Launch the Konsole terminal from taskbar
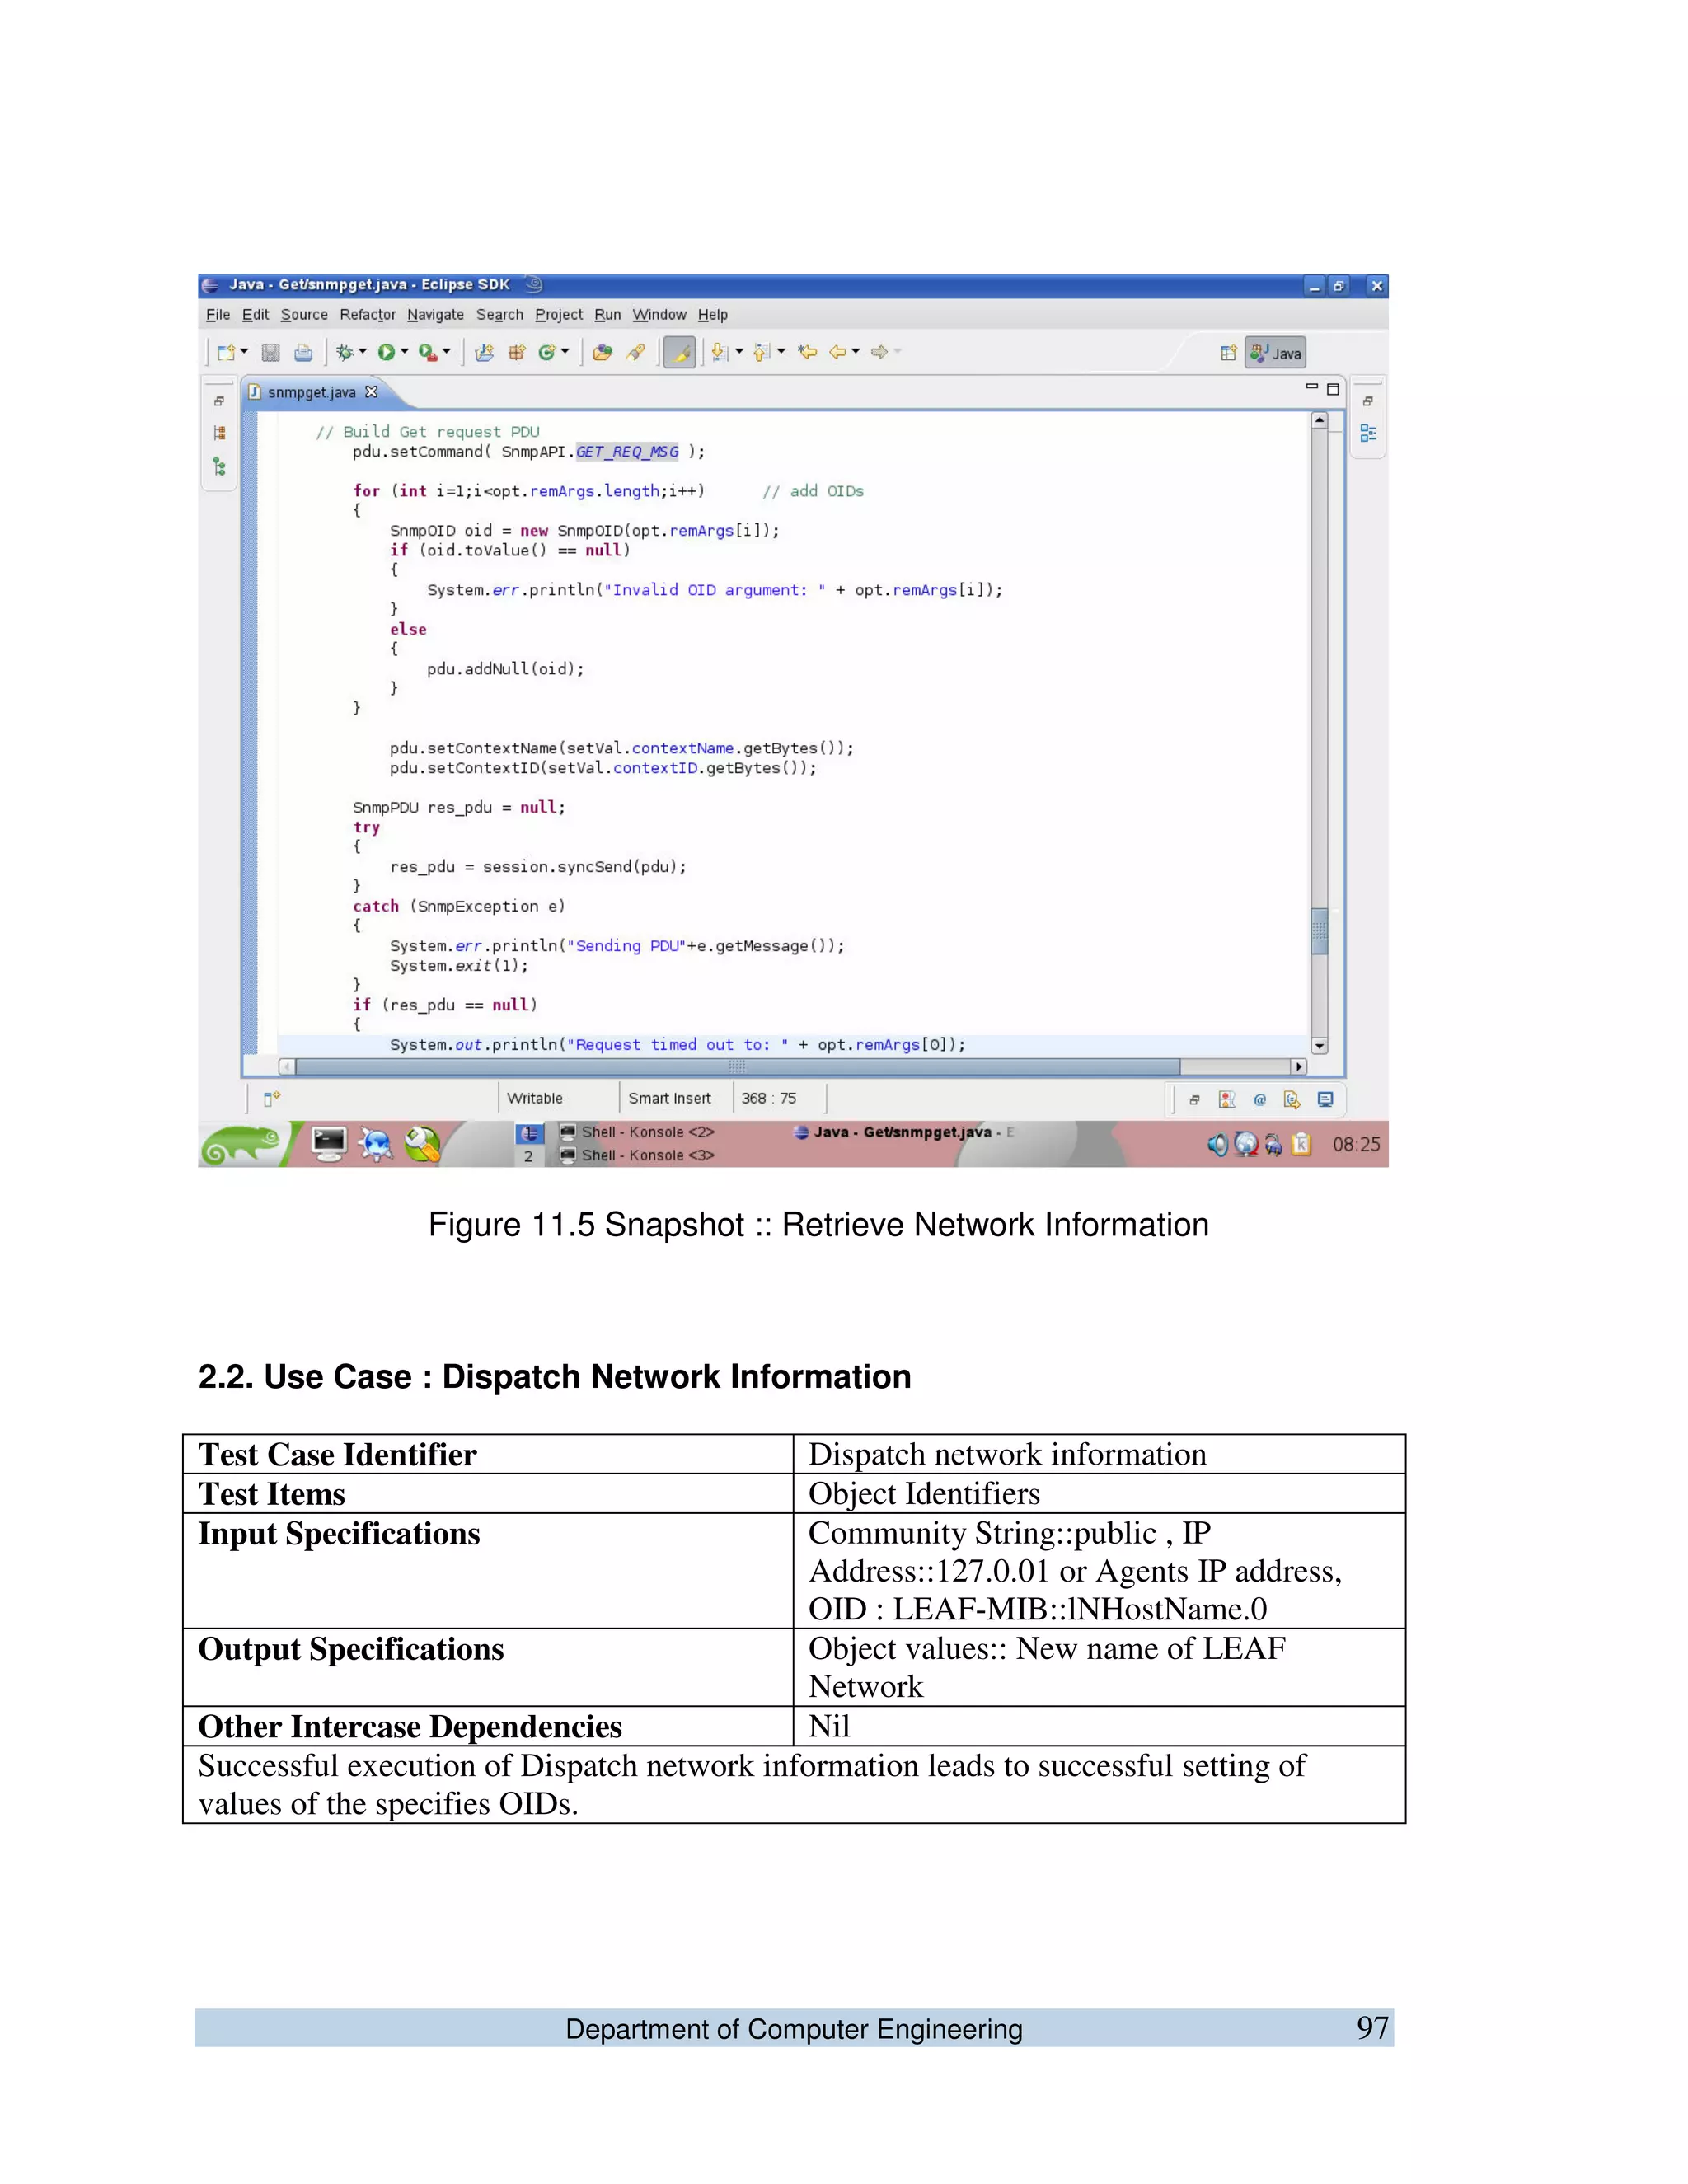The image size is (1688, 2184). (x=328, y=1144)
